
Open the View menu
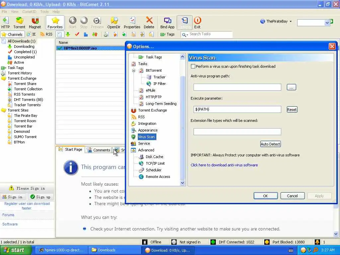click(x=15, y=12)
